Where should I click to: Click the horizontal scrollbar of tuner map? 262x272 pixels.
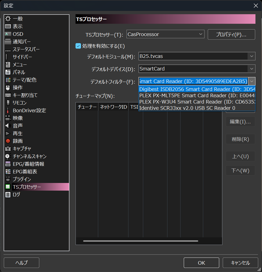pyautogui.click(x=141, y=241)
